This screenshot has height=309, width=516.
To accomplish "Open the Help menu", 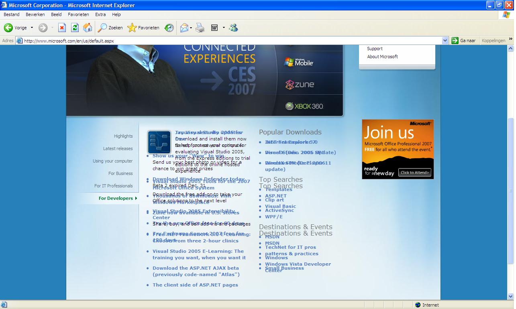I will click(116, 14).
